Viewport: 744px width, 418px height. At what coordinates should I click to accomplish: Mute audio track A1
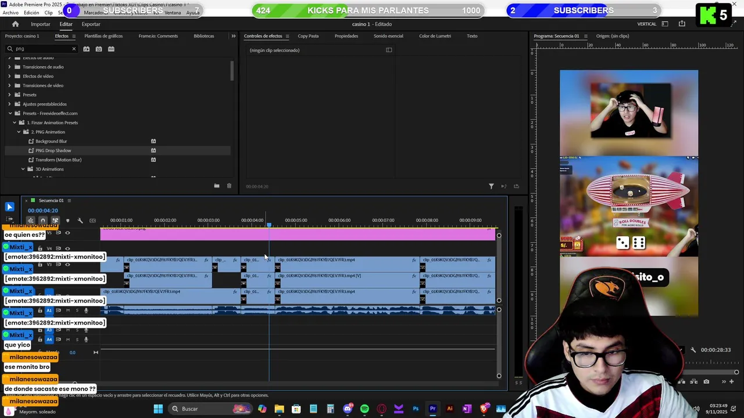[68, 311]
